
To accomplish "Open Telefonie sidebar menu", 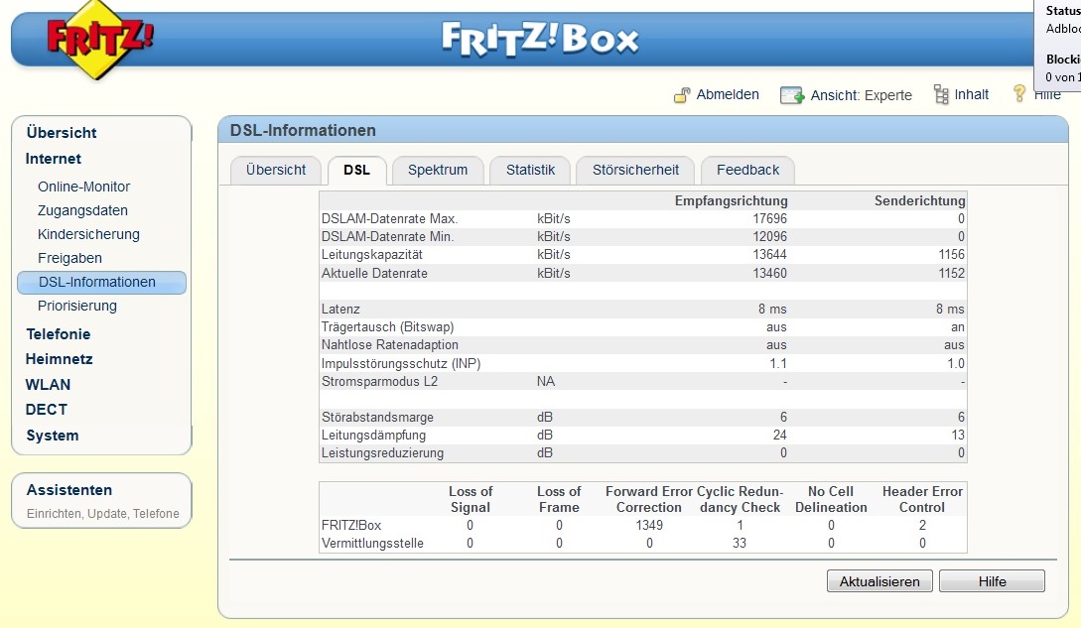I will click(x=58, y=333).
